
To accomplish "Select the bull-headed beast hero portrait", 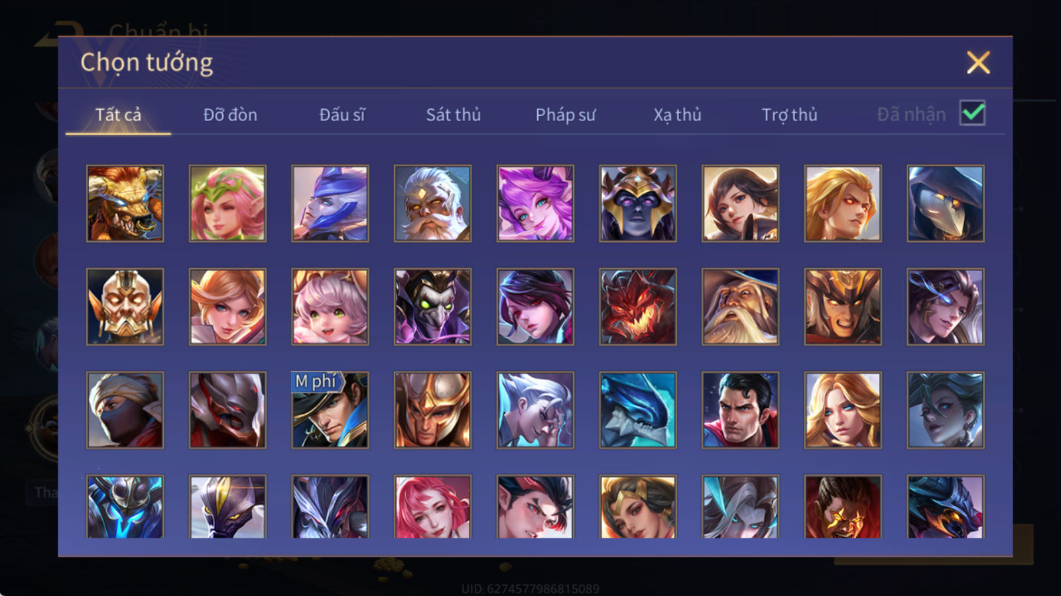I will [x=125, y=203].
